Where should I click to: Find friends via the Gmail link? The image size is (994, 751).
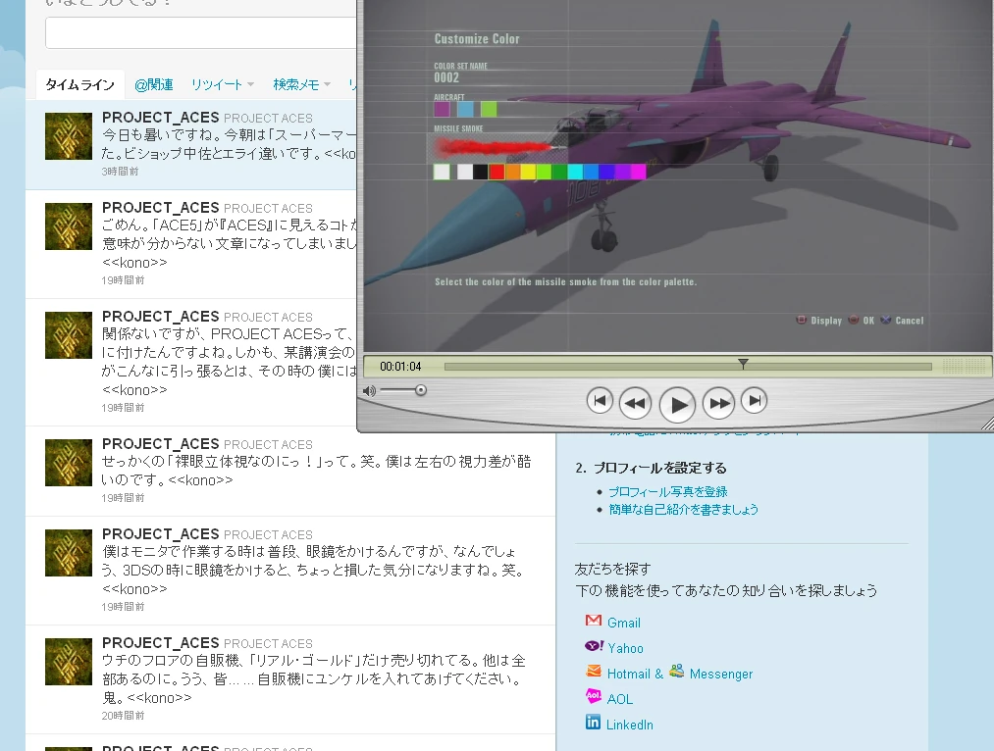(624, 624)
